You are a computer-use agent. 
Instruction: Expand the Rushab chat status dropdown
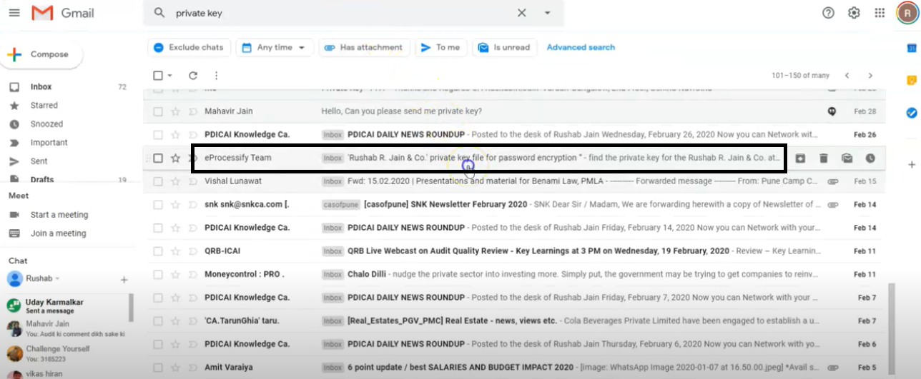pos(57,278)
